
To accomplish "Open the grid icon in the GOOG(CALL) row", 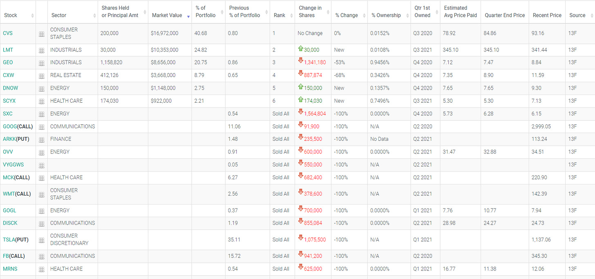I will tap(42, 127).
